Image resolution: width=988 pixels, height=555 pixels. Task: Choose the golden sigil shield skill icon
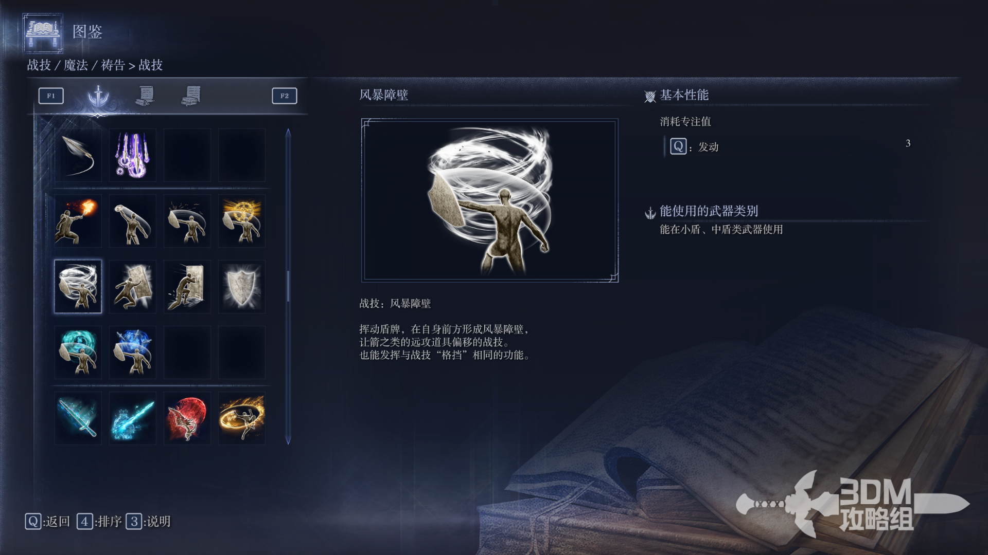point(241,221)
